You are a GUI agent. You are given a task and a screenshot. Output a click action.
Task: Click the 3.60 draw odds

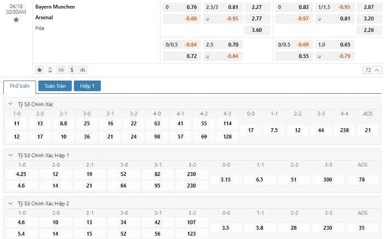(257, 30)
